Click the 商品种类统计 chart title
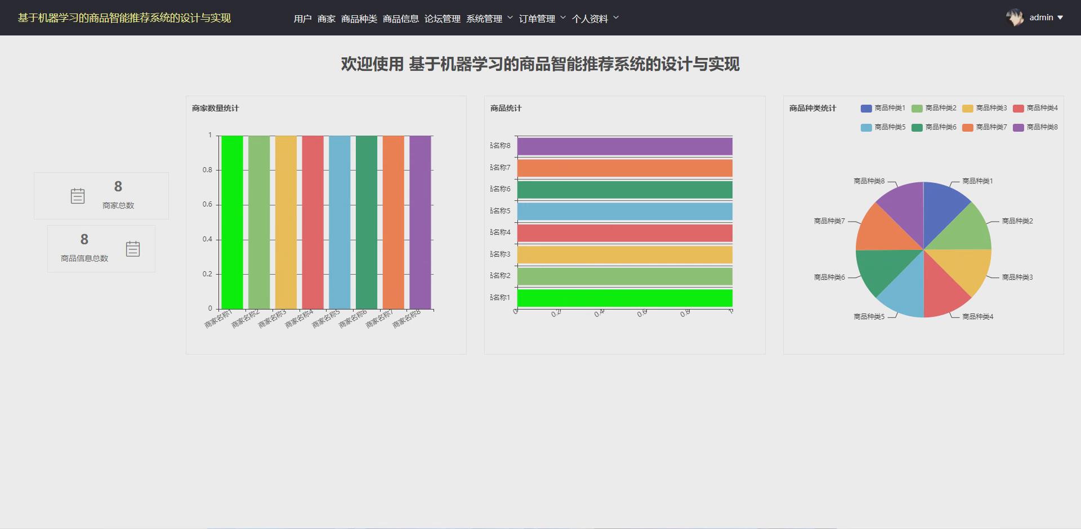The height and width of the screenshot is (529, 1081). pyautogui.click(x=813, y=108)
